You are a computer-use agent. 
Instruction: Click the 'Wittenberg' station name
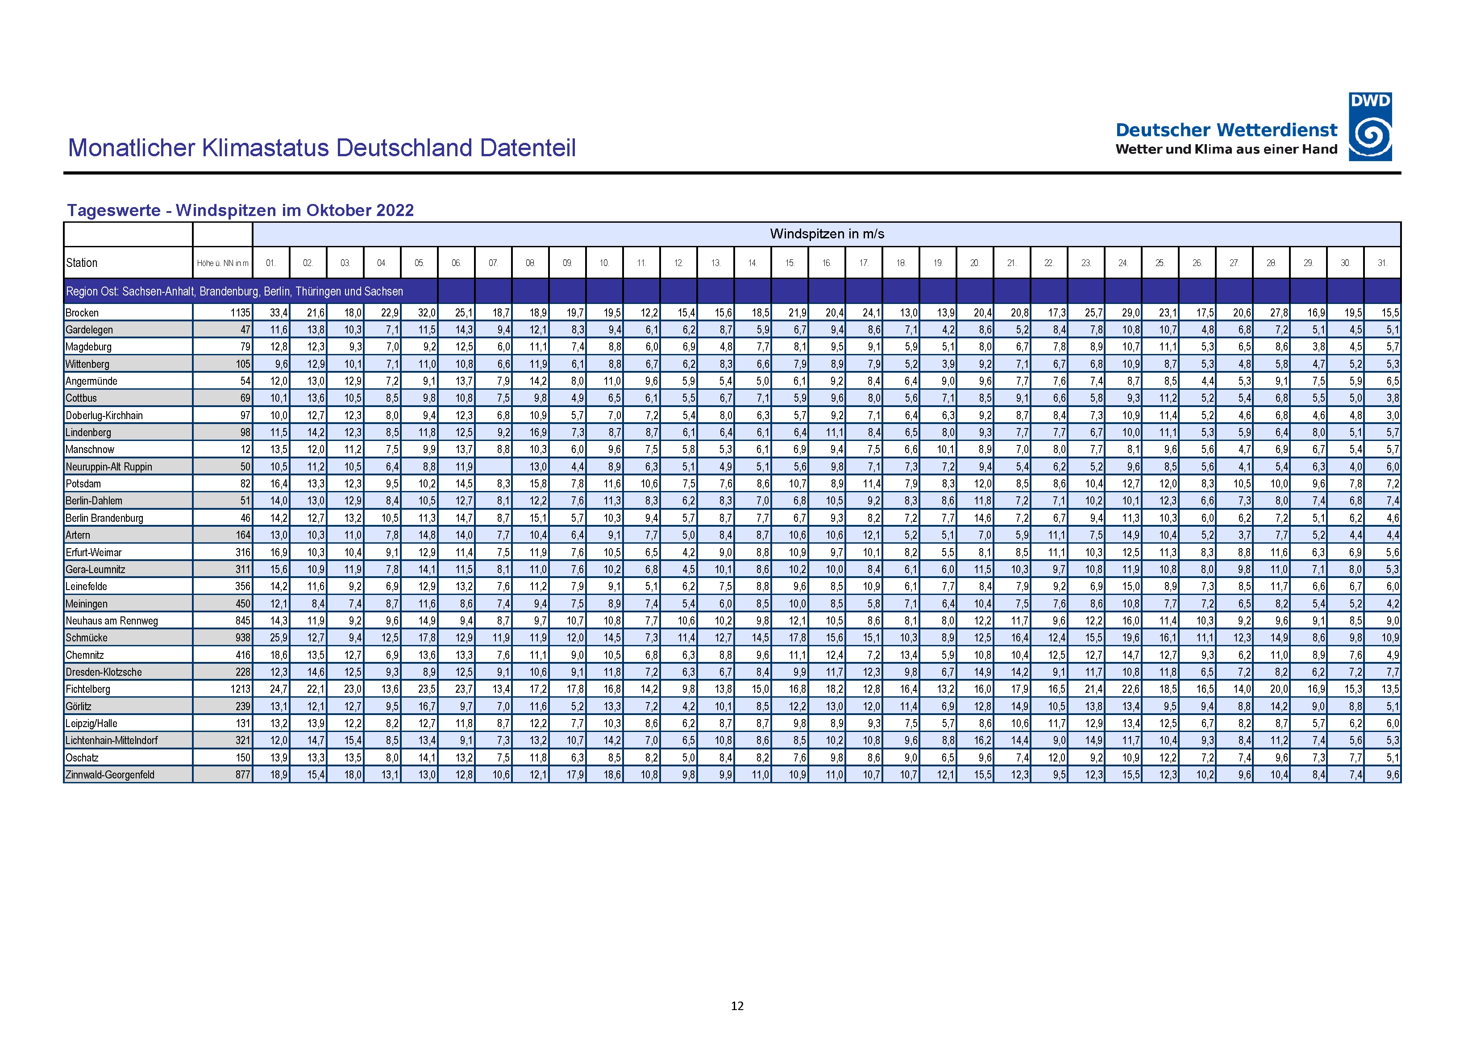point(87,365)
